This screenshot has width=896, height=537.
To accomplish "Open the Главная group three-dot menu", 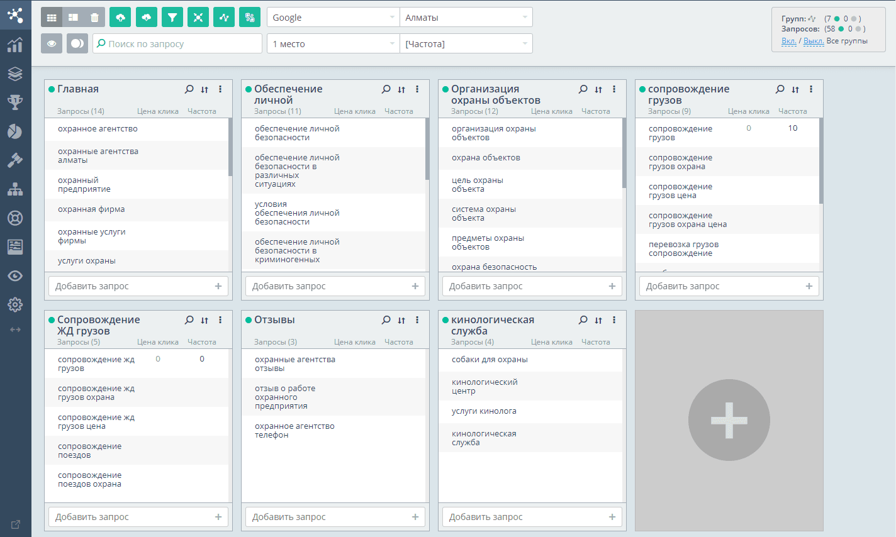I will [220, 89].
